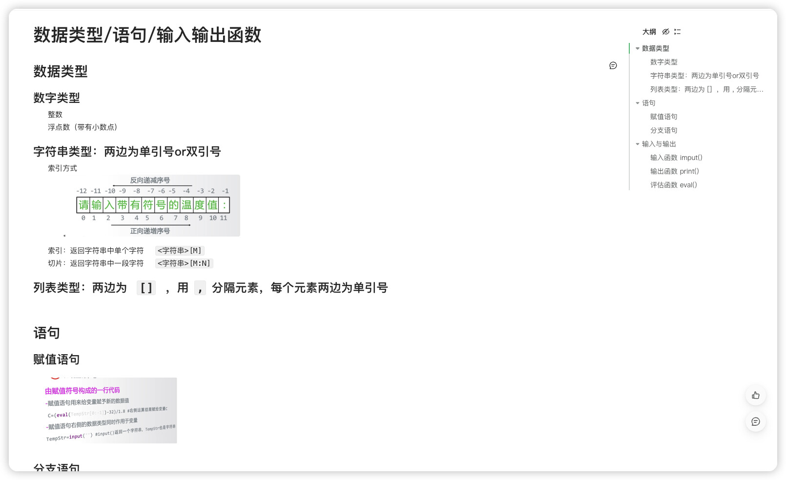Navigate to 评估函数 eval() in outline
This screenshot has height=480, width=786.
(673, 185)
